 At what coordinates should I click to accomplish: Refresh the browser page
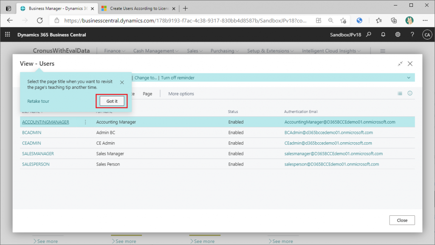[x=40, y=20]
